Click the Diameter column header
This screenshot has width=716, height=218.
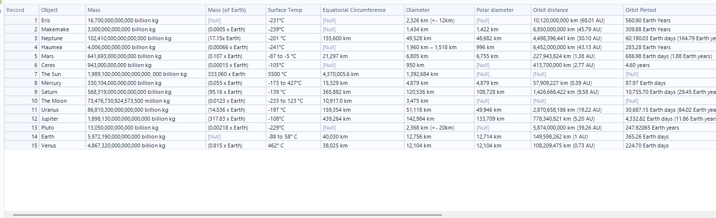[439, 10]
